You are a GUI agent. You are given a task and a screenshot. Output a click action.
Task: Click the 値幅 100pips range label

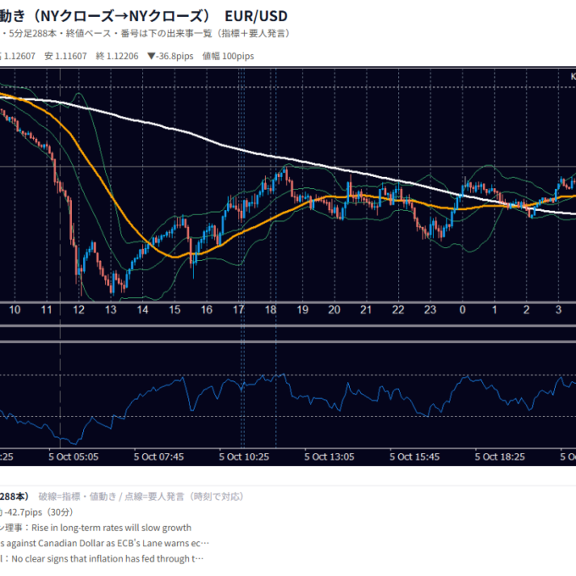click(228, 56)
